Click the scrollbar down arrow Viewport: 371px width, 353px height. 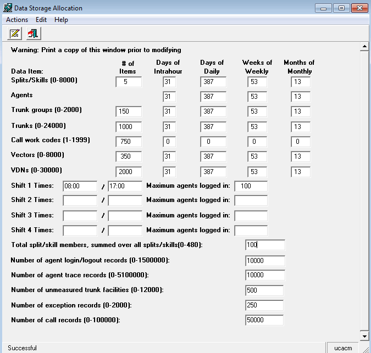364,336
